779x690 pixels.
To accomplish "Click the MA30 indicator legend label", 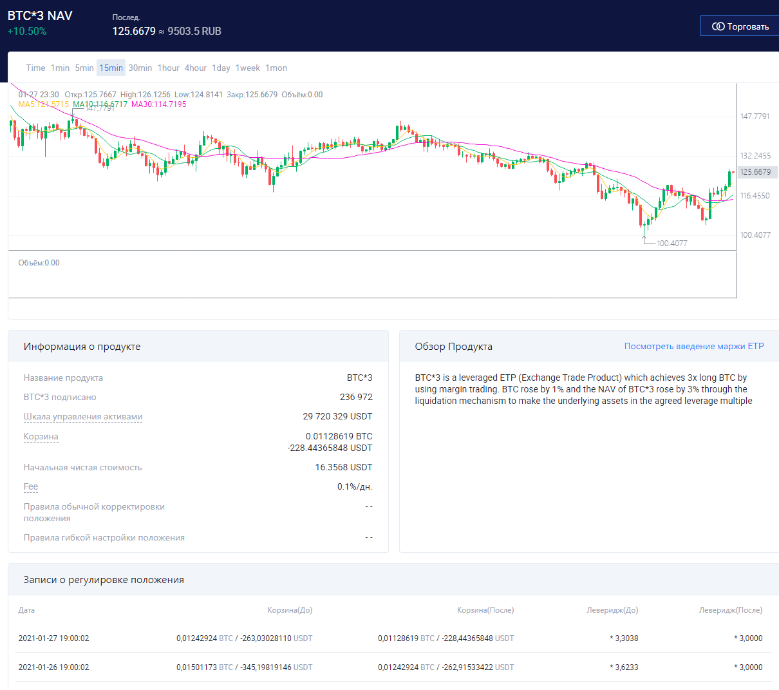I will coord(158,104).
